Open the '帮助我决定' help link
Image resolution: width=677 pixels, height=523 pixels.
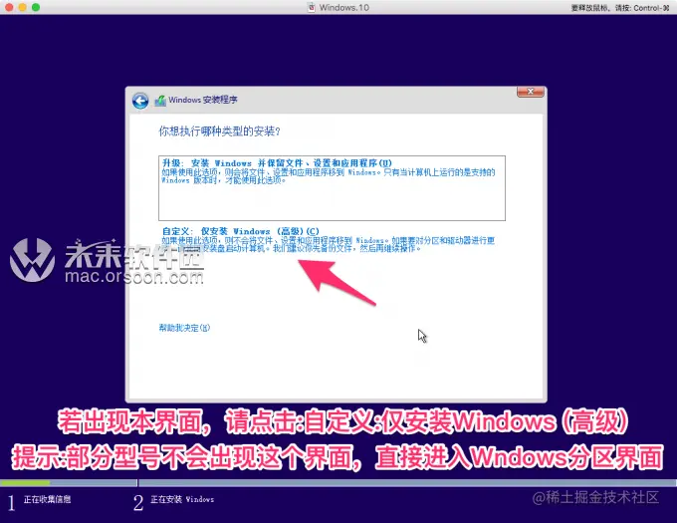(184, 328)
